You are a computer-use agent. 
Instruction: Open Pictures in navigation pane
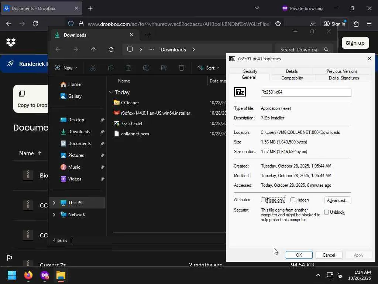pos(76,155)
